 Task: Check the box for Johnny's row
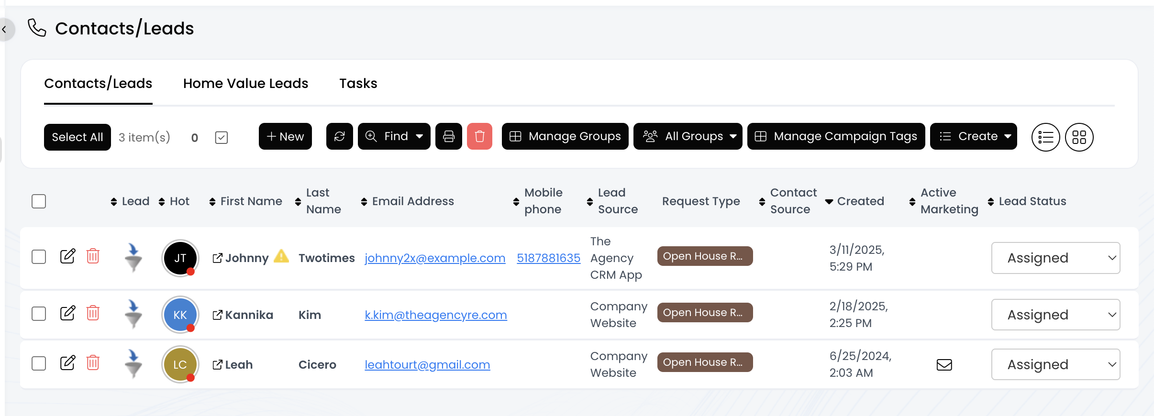[39, 257]
